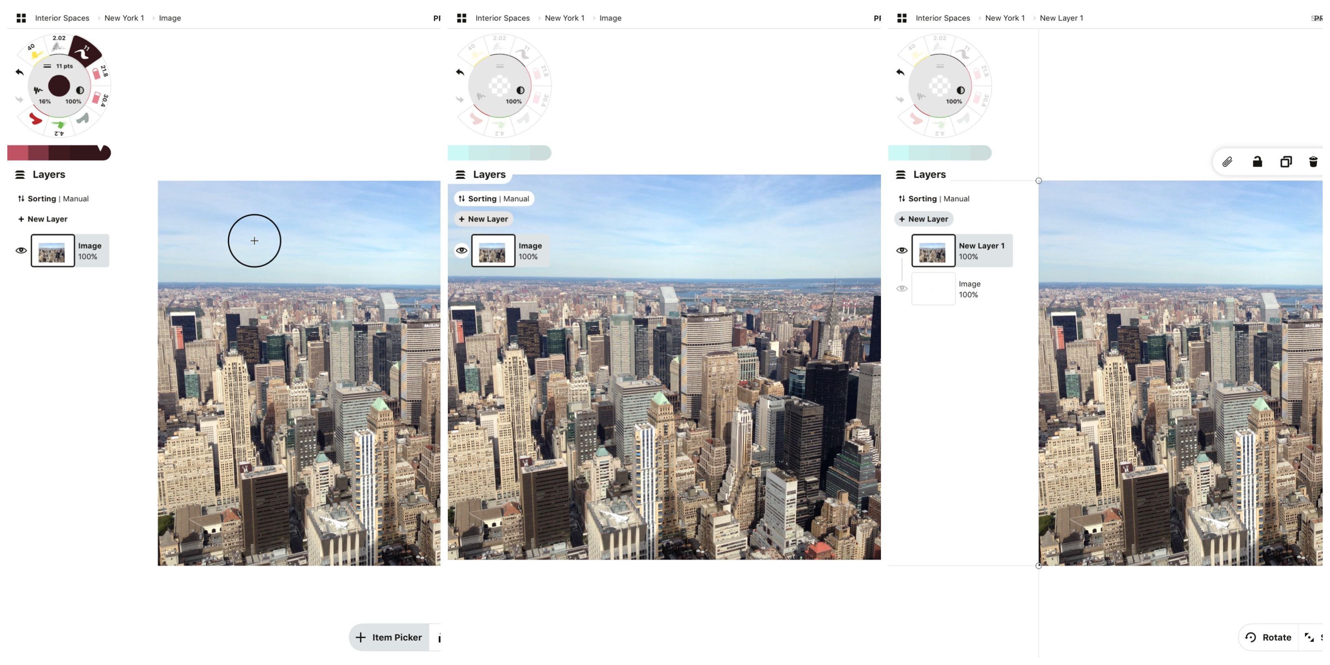Open the opacity half-circle icon in middle screenshot wheel
The image size is (1330, 665).
tap(520, 90)
